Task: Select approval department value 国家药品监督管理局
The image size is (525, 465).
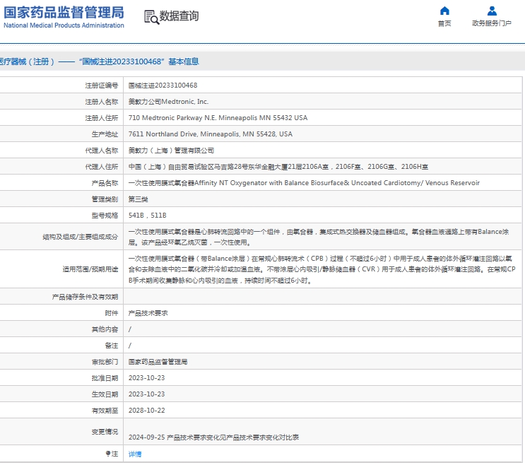Action: tap(158, 362)
